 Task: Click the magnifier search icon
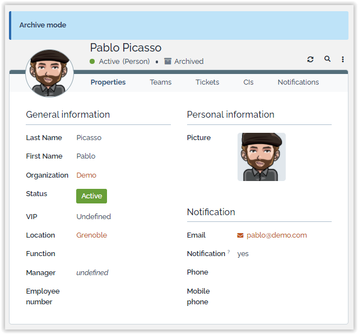click(327, 59)
